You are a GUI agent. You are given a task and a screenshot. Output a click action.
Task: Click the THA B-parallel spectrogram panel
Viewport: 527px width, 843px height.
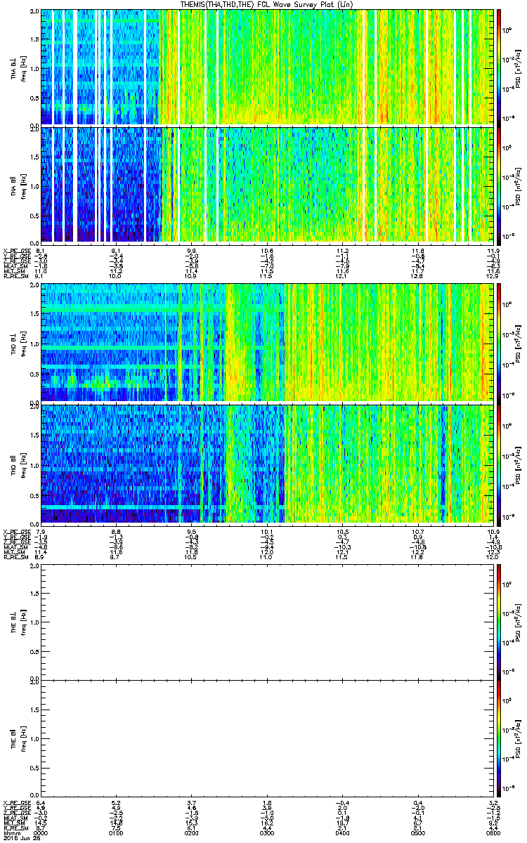click(268, 184)
